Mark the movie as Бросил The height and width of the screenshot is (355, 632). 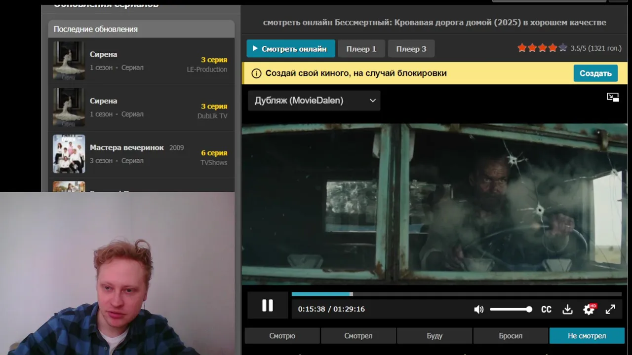[x=511, y=336]
